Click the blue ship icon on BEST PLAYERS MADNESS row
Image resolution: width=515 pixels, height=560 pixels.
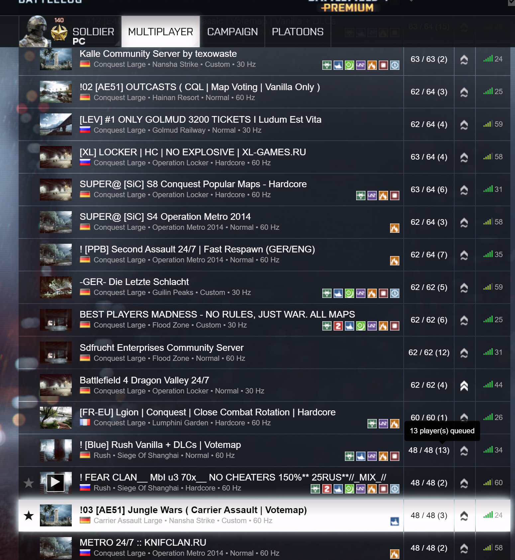(350, 326)
